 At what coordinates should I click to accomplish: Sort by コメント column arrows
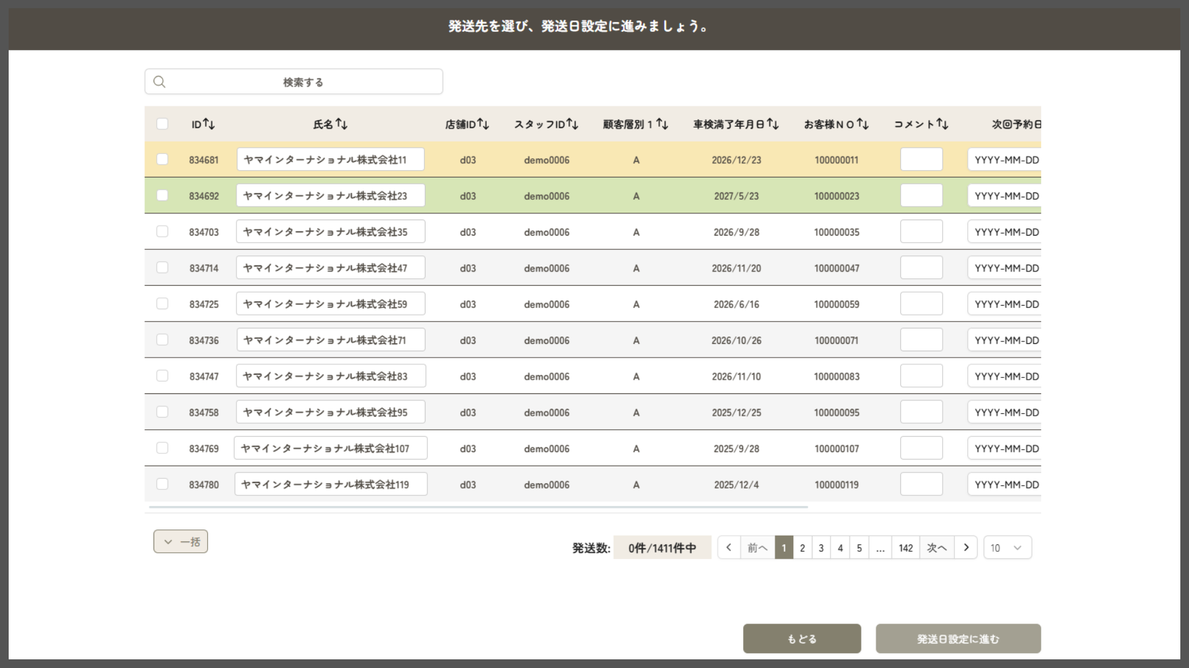942,124
